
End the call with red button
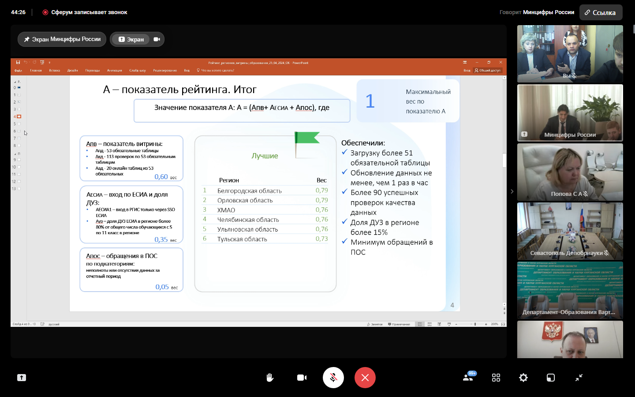click(365, 378)
